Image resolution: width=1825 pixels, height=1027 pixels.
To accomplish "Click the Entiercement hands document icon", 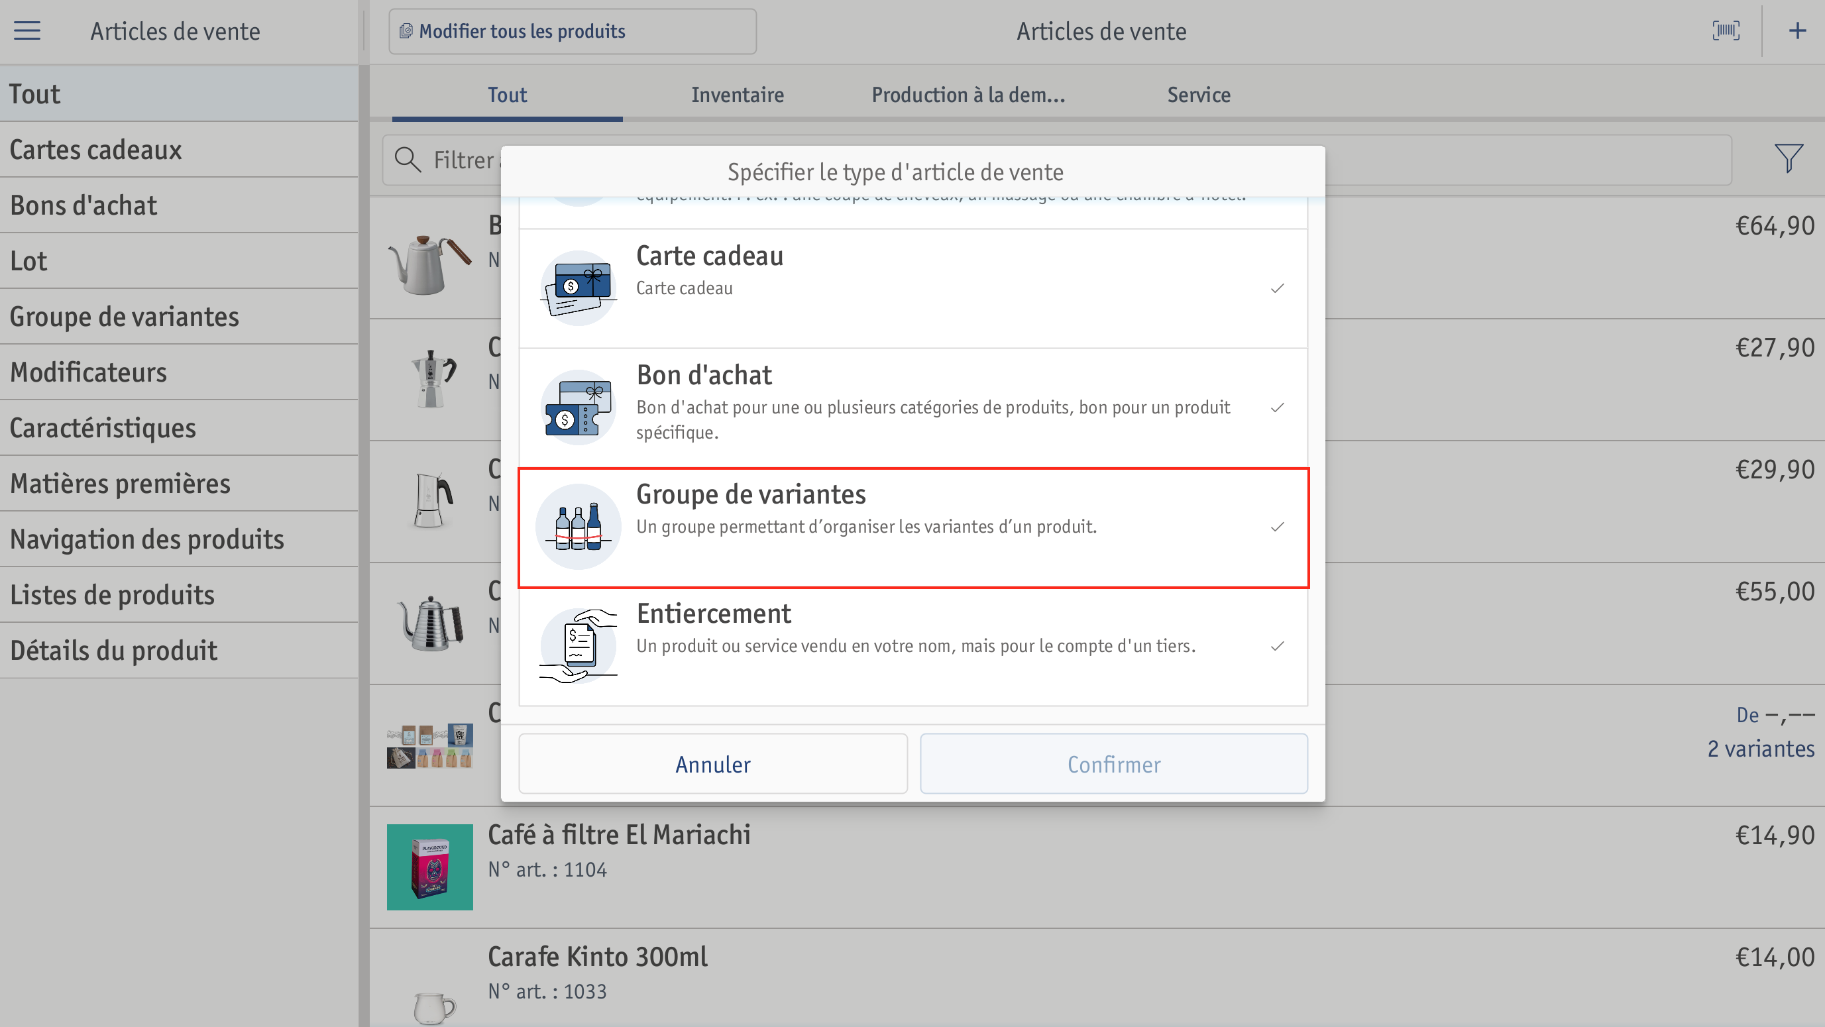I will pos(578,645).
